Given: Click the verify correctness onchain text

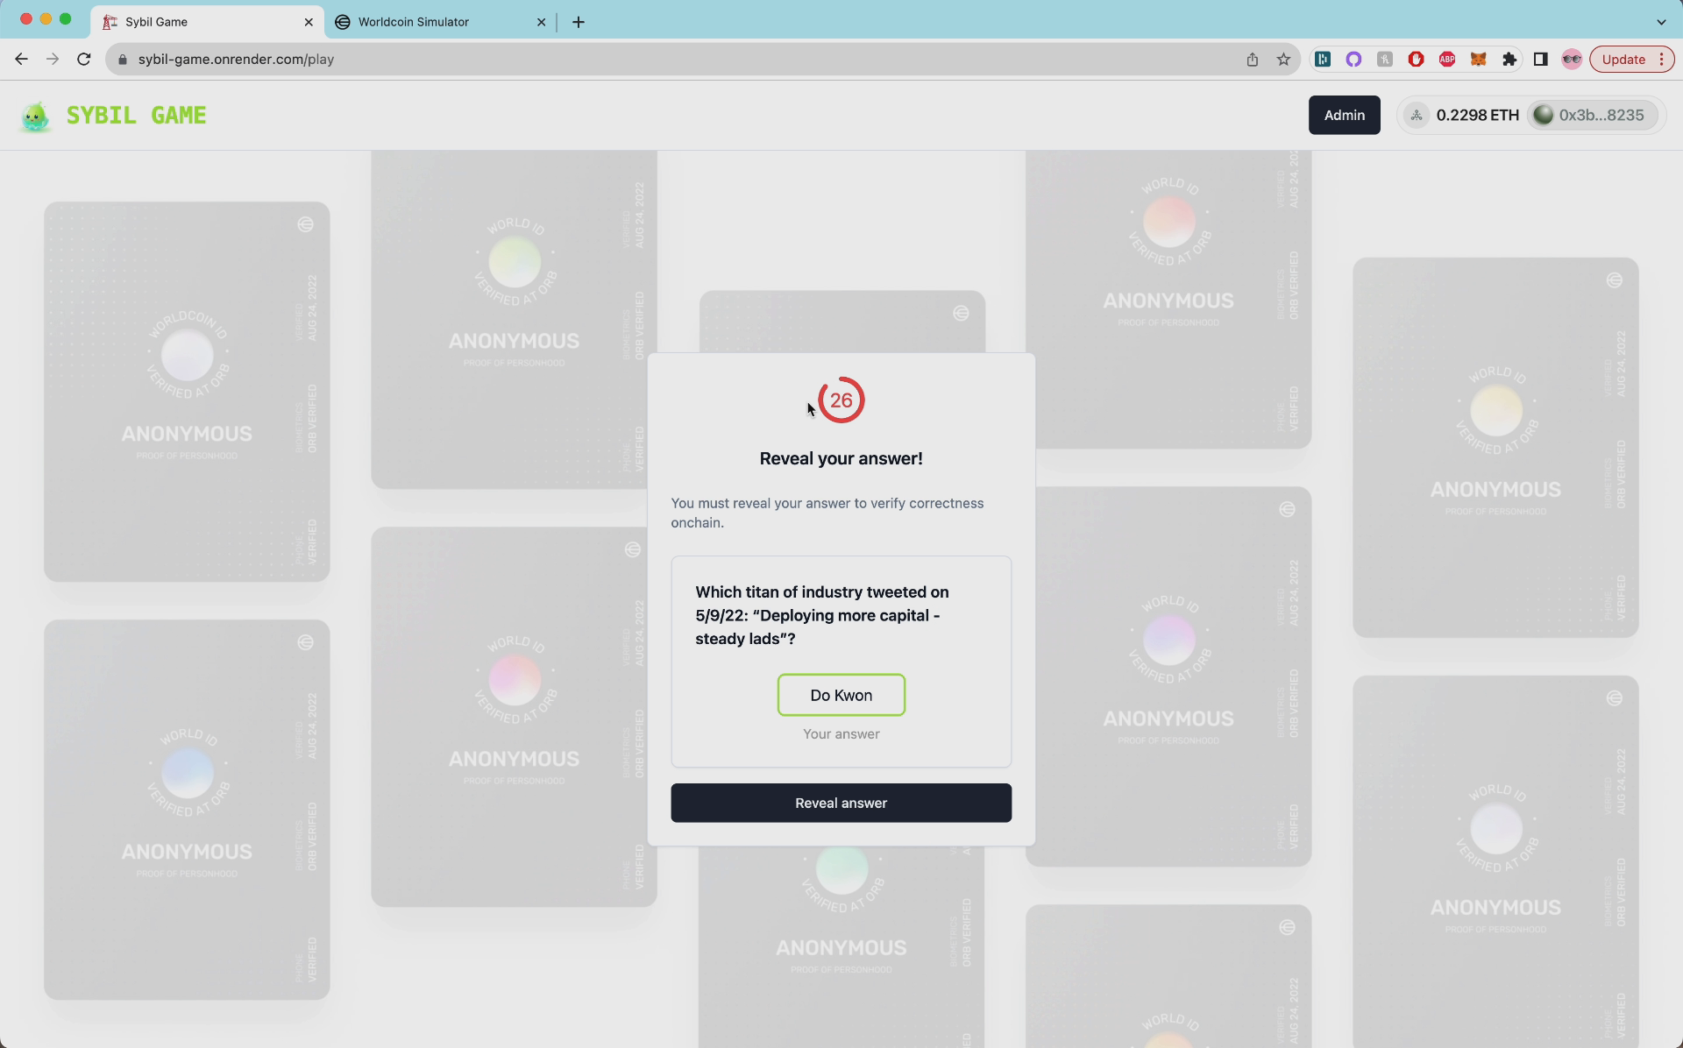Looking at the screenshot, I should (827, 513).
